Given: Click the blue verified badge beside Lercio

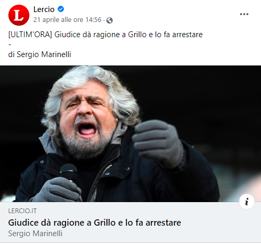Looking at the screenshot, I should click(61, 9).
